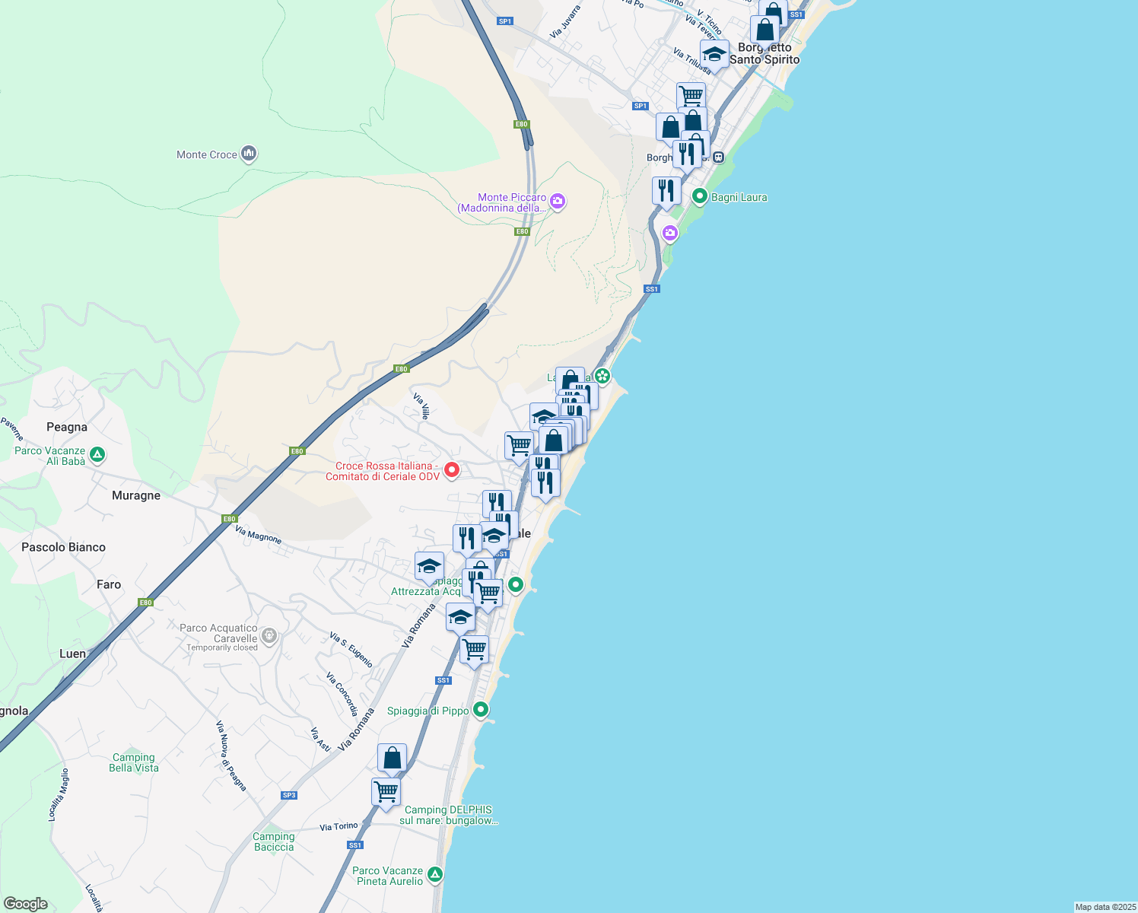
Task: Select the Borghetto train station icon
Action: [x=718, y=157]
